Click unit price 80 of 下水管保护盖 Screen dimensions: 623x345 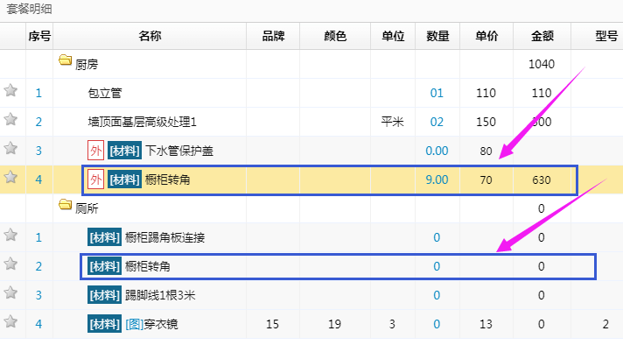(x=486, y=151)
